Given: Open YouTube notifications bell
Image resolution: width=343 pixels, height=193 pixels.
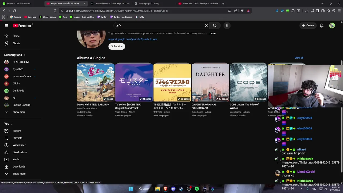Looking at the screenshot, I should [322, 25].
